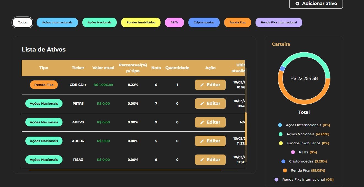
Task: Click the Ações Nacionais legend color dot
Action: click(x=281, y=134)
